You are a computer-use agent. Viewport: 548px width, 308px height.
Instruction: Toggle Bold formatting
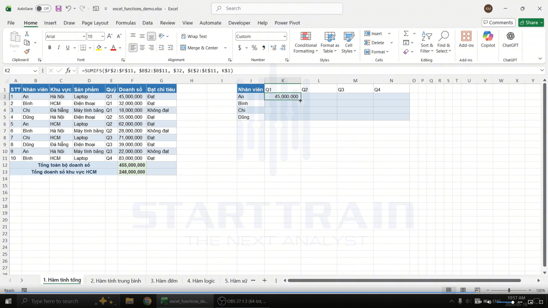[50, 48]
